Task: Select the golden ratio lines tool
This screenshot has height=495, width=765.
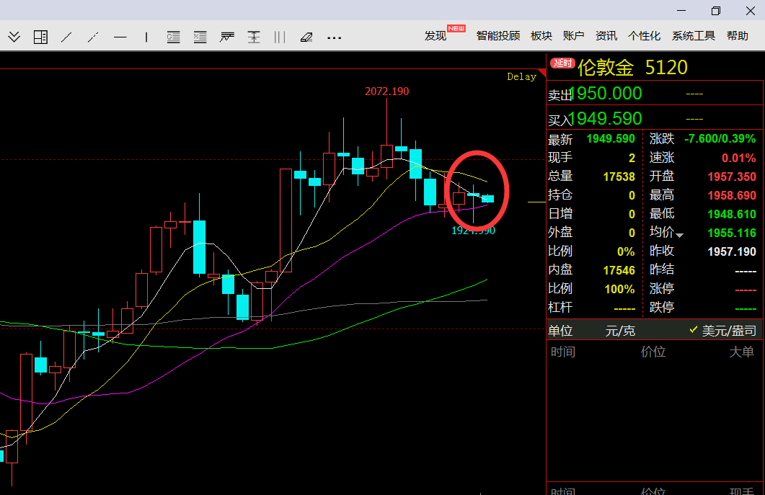Action: (x=173, y=37)
